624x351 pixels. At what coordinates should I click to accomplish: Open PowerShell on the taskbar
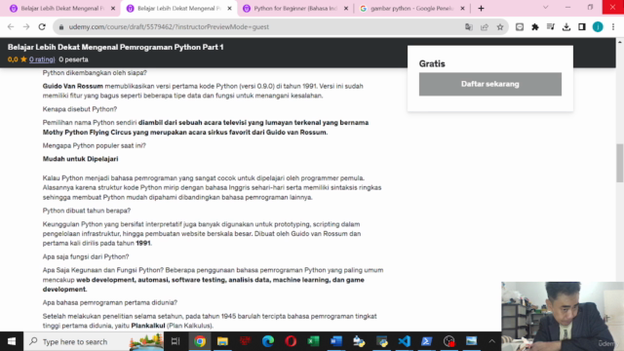(427, 341)
